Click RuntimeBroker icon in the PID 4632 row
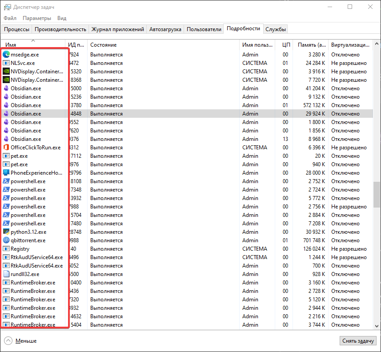The width and height of the screenshot is (381, 352). [x=6, y=316]
